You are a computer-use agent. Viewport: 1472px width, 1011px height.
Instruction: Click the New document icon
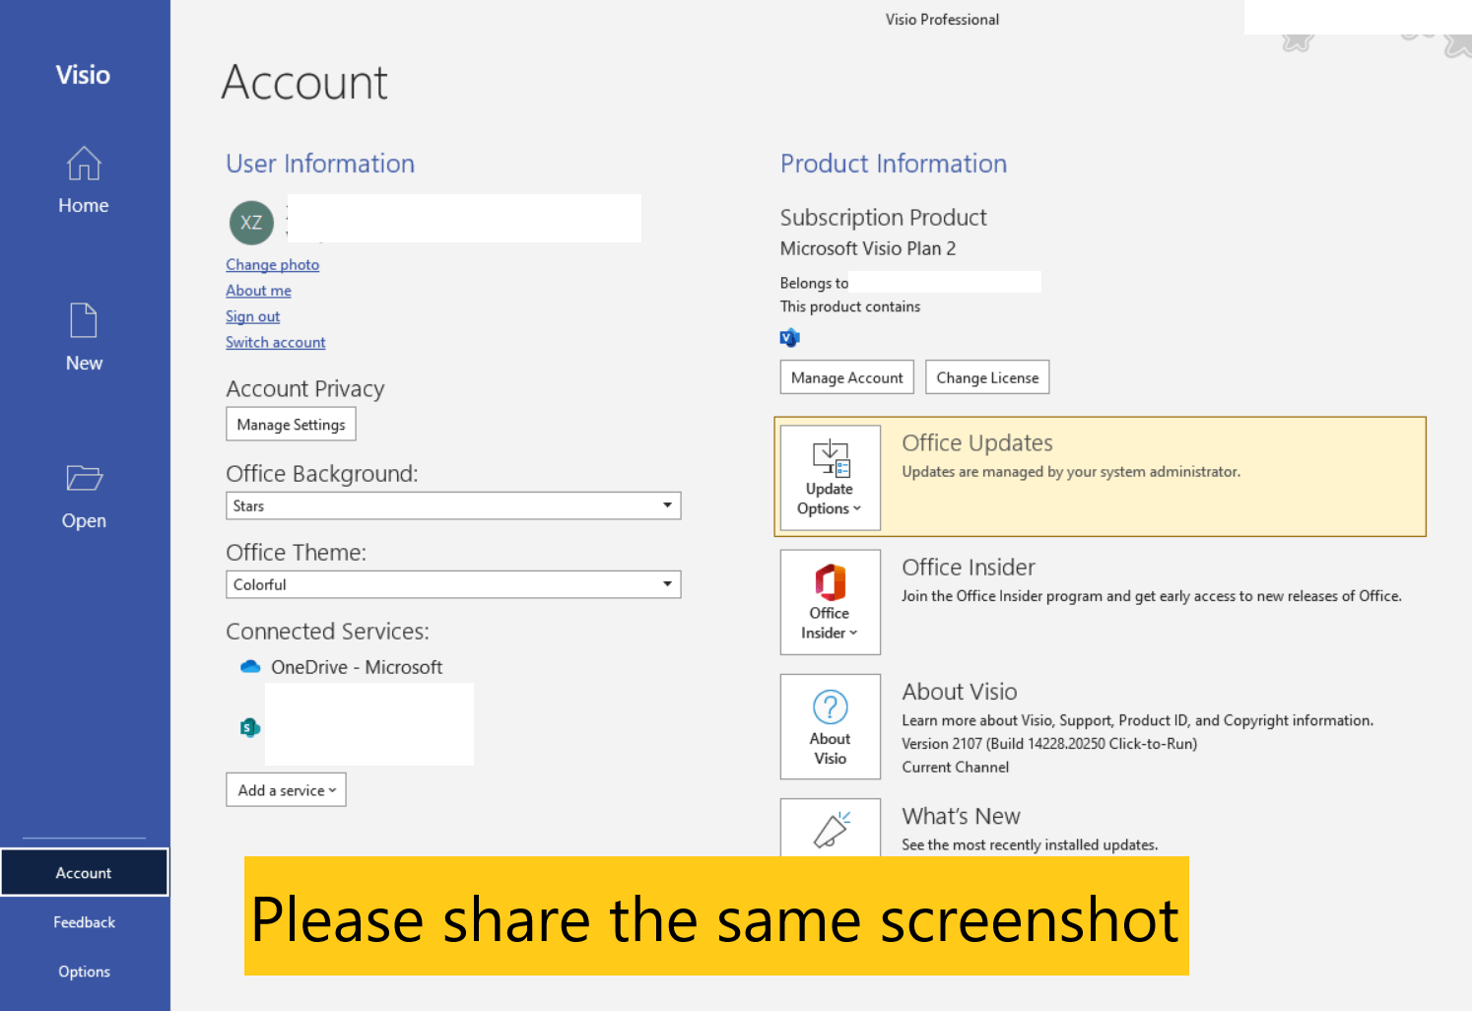[x=84, y=321]
